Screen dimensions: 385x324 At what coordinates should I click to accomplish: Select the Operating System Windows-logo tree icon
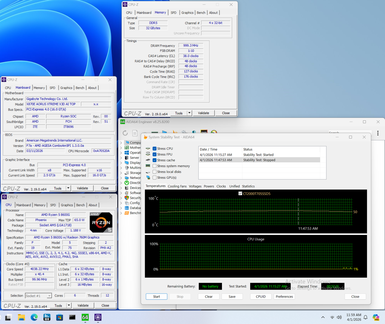[127, 153]
